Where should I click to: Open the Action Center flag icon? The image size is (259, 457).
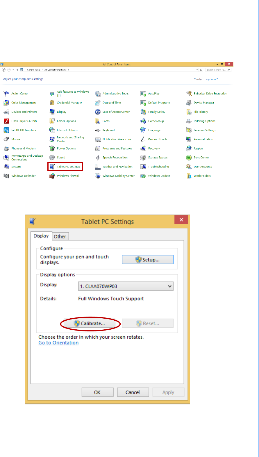tap(6, 94)
